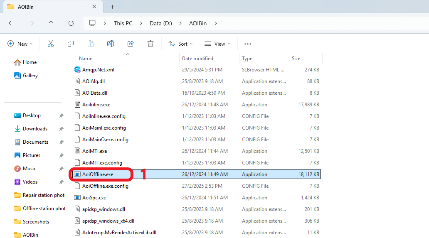The height and width of the screenshot is (238, 429).
Task: Click the AoiInline.exe file icon
Action: [x=77, y=104]
